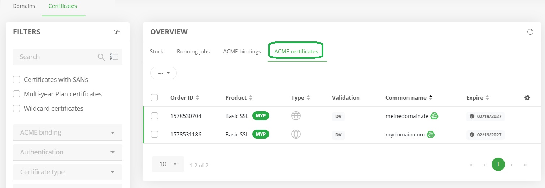The height and width of the screenshot is (188, 545).
Task: Click expiry 02/19/2027 for meinedomain.de
Action: pyautogui.click(x=489, y=116)
